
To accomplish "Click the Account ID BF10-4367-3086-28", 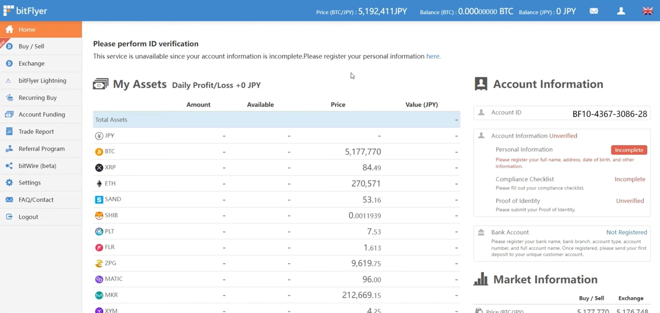I will tap(610, 114).
